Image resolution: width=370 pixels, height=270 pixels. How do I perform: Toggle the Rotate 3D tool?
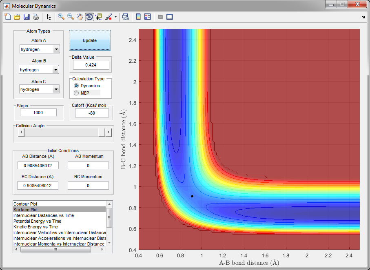(89, 17)
